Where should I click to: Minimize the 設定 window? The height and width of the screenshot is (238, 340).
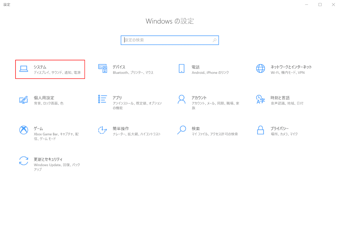(307, 4)
